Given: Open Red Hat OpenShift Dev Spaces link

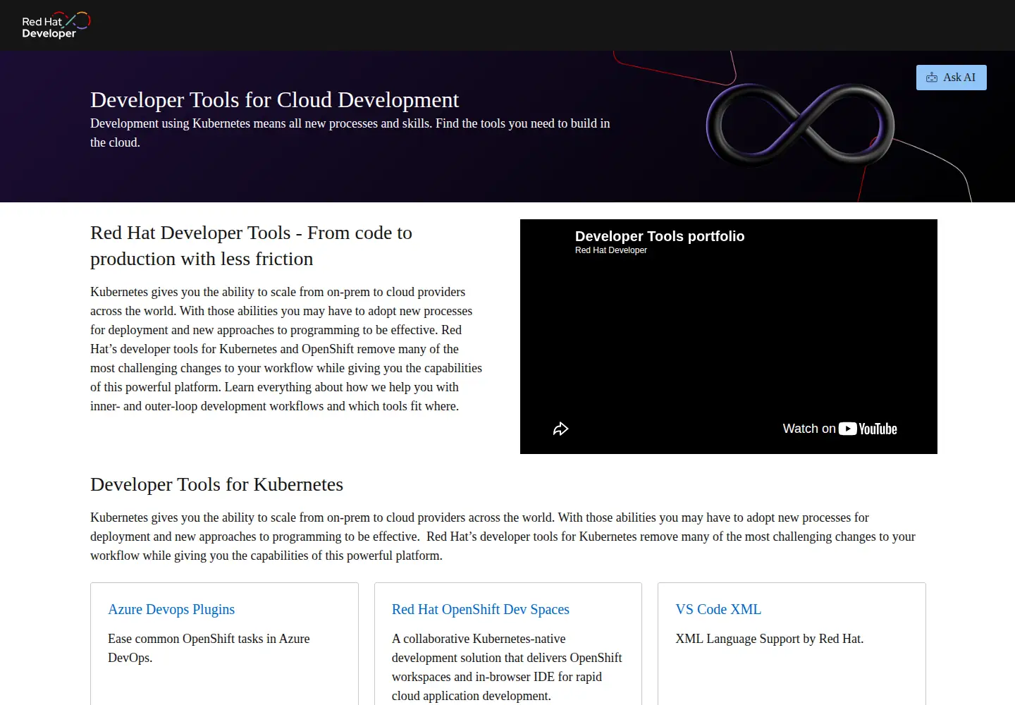Looking at the screenshot, I should [x=481, y=609].
